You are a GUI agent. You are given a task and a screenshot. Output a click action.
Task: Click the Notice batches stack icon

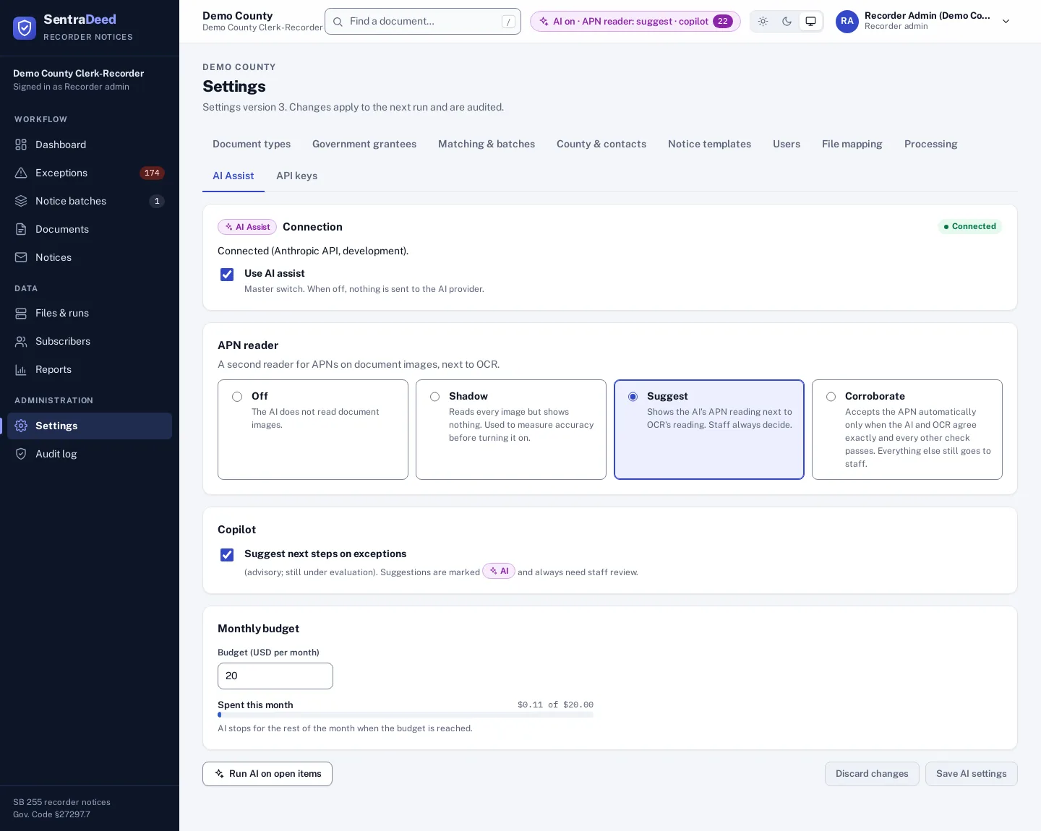coord(21,201)
